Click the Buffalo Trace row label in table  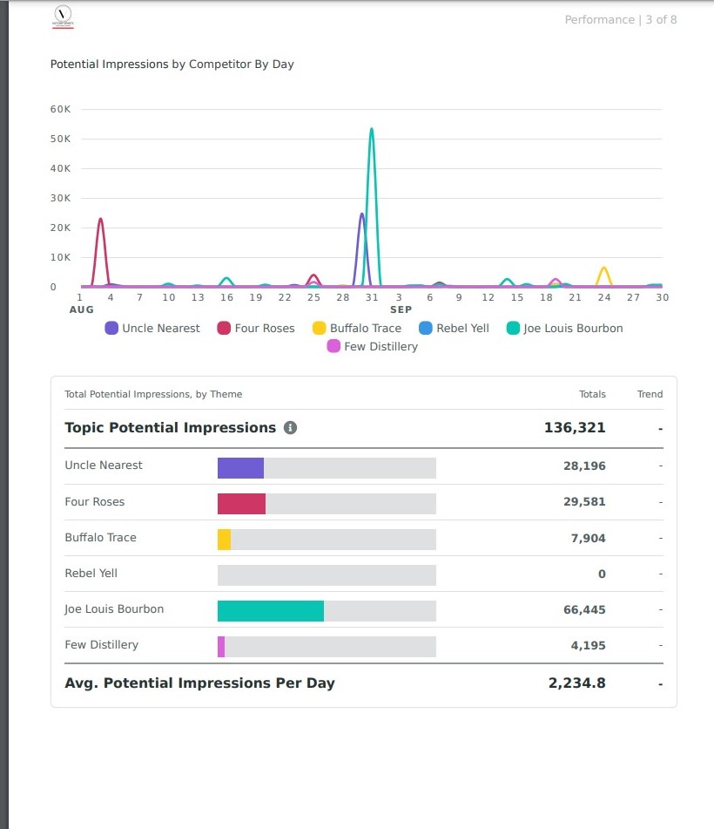point(100,538)
